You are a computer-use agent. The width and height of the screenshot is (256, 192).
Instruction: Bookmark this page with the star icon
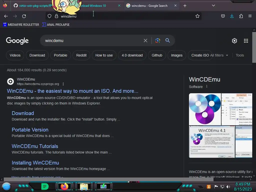197,16
